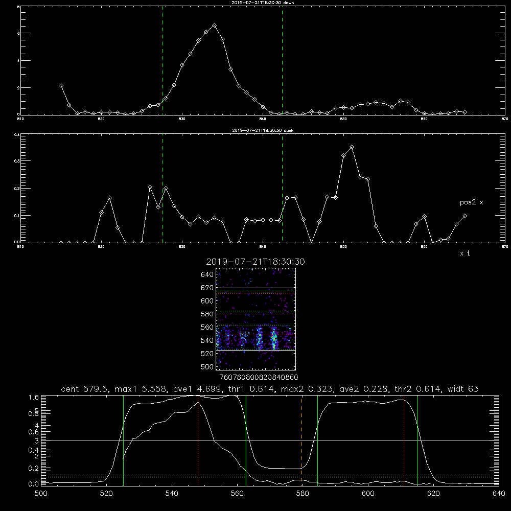The height and width of the screenshot is (511, 511).
Task: Click the red dotted line near 548 in the bottom plot
Action: click(x=198, y=440)
